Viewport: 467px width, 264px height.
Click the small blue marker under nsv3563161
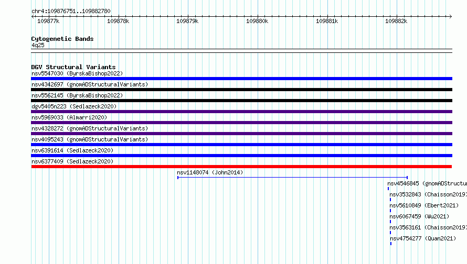(390, 233)
